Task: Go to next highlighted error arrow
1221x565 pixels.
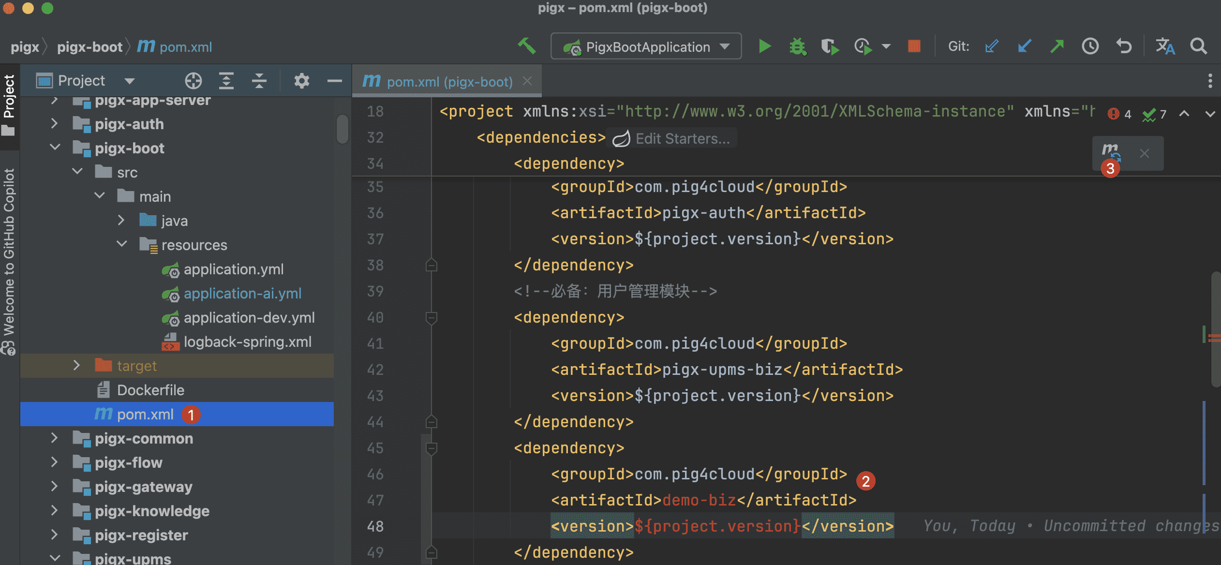Action: [x=1210, y=114]
